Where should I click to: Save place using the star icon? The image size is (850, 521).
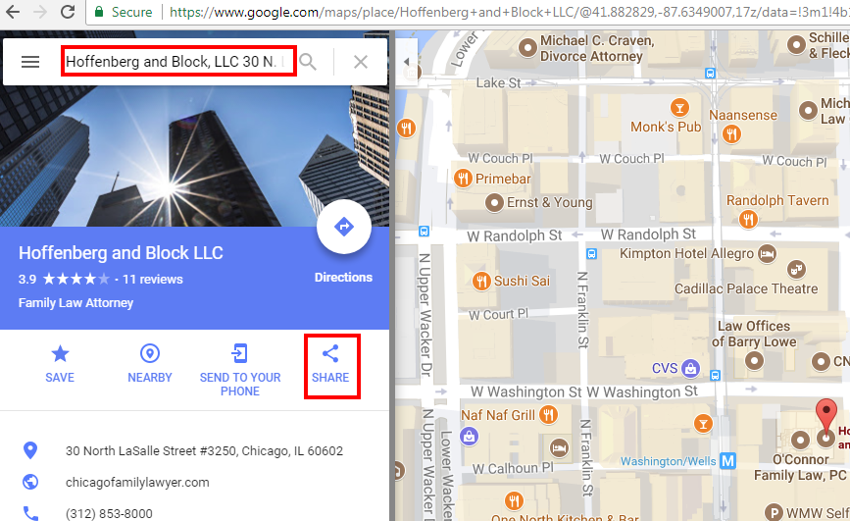(x=60, y=354)
